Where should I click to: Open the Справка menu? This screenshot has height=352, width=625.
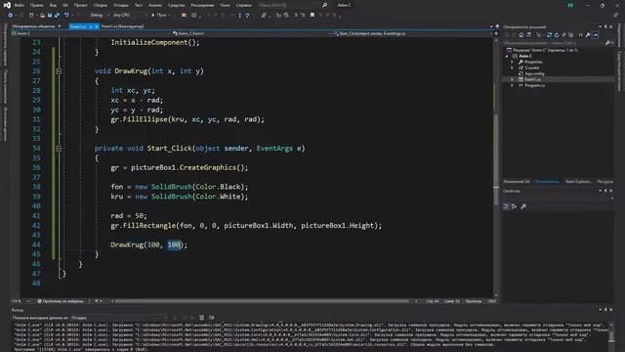(243, 5)
